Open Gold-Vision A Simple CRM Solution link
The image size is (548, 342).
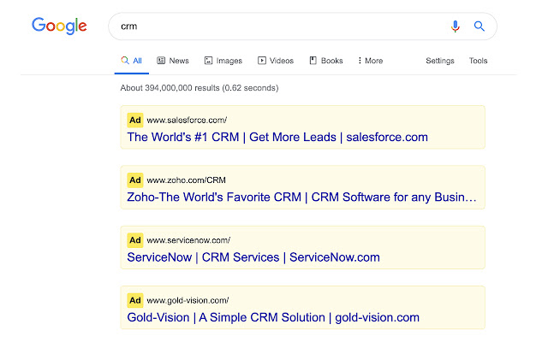tap(273, 317)
